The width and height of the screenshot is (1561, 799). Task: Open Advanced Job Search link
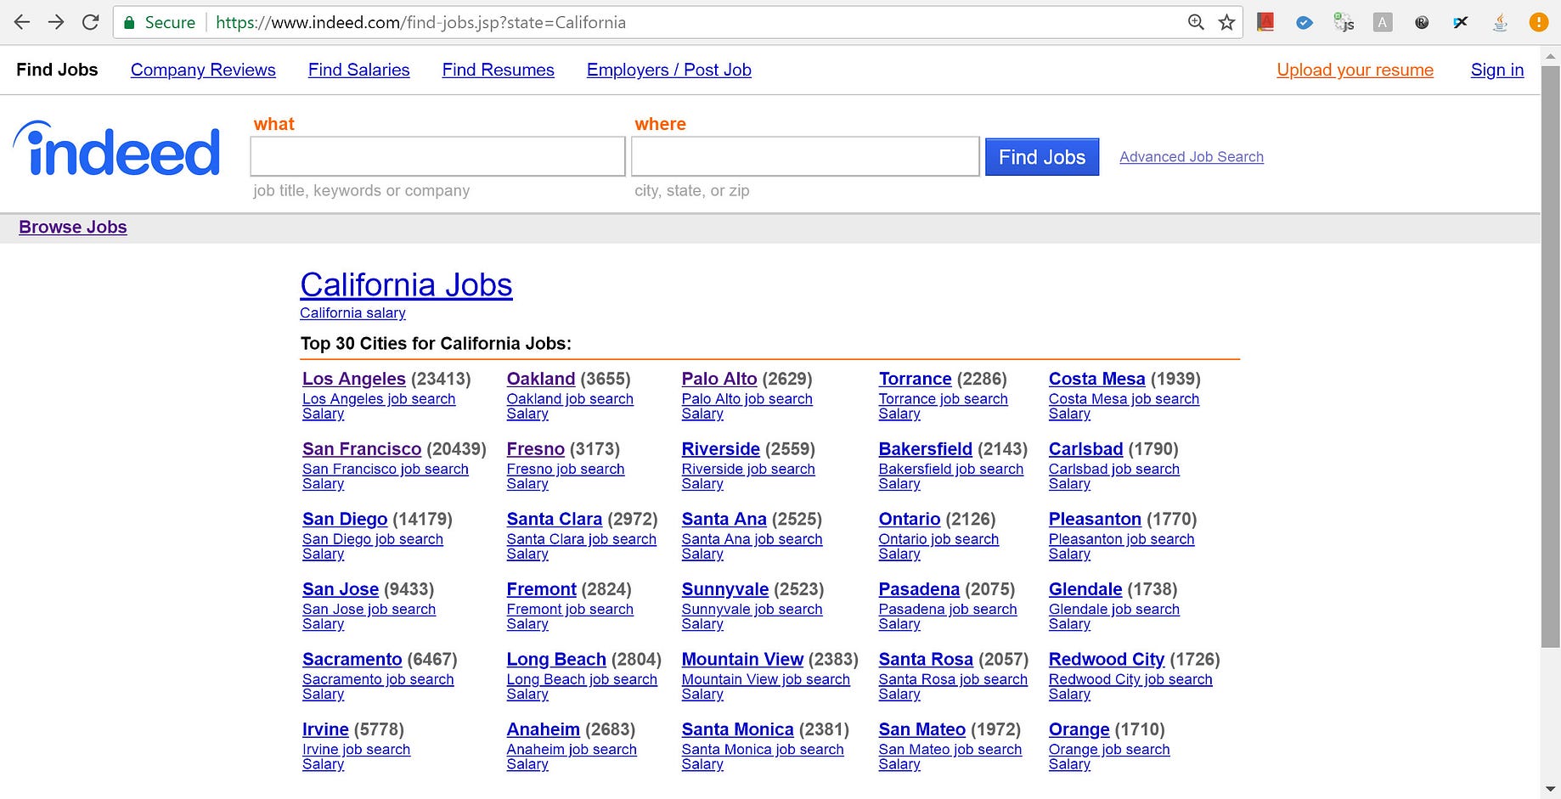tap(1192, 157)
